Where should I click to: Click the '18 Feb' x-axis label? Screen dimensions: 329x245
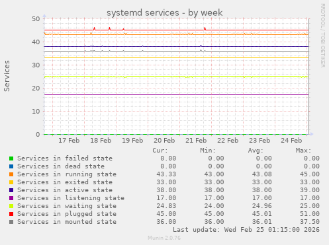click(x=101, y=141)
